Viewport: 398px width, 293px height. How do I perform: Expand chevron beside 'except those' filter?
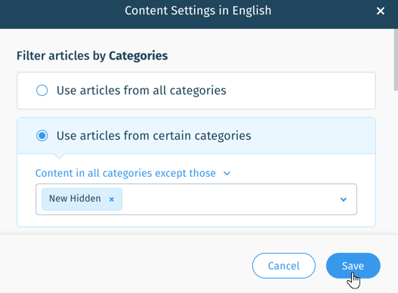point(227,174)
